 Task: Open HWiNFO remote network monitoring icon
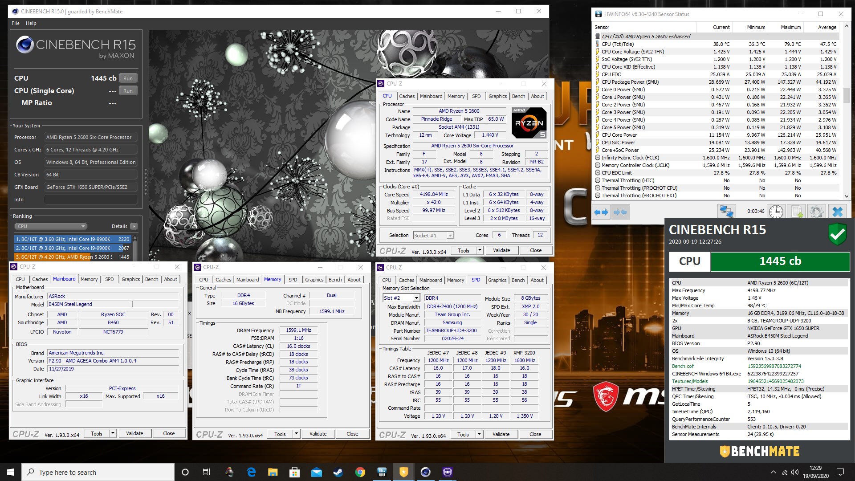tap(726, 212)
